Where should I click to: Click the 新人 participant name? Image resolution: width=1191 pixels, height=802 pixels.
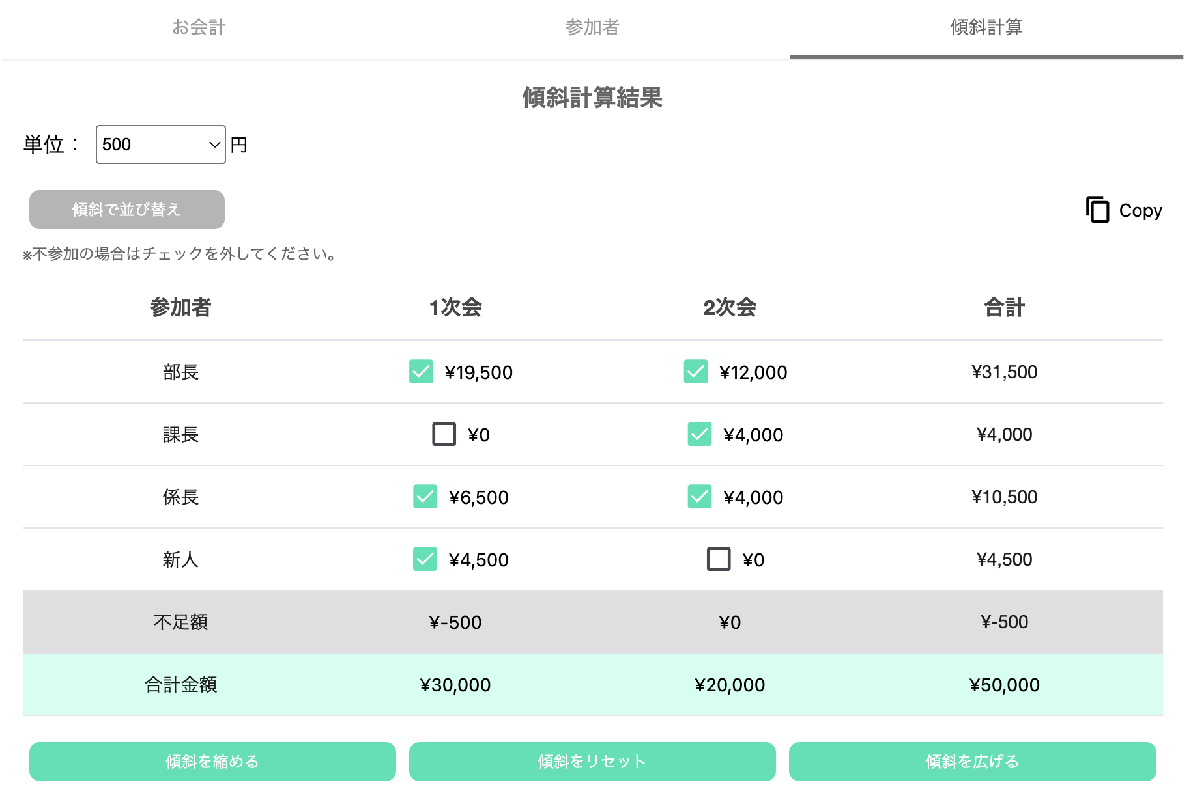click(180, 560)
